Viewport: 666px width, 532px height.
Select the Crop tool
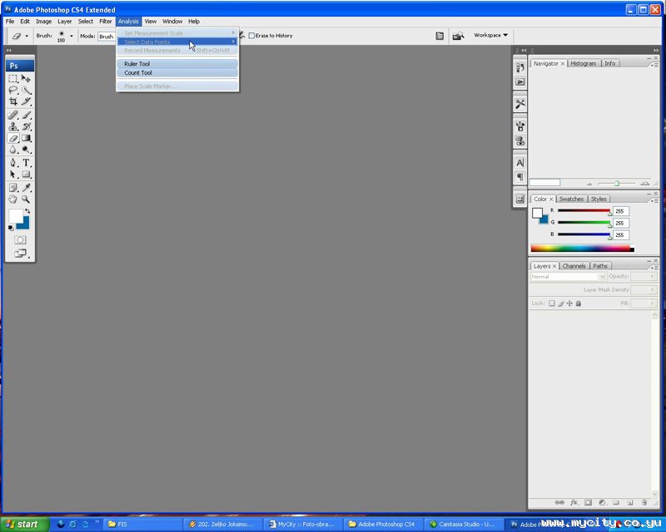click(13, 101)
